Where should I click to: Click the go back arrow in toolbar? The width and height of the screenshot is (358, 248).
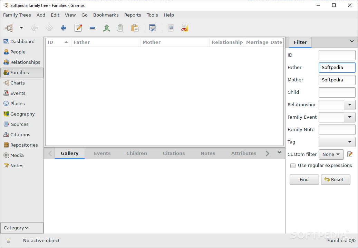click(x=35, y=28)
